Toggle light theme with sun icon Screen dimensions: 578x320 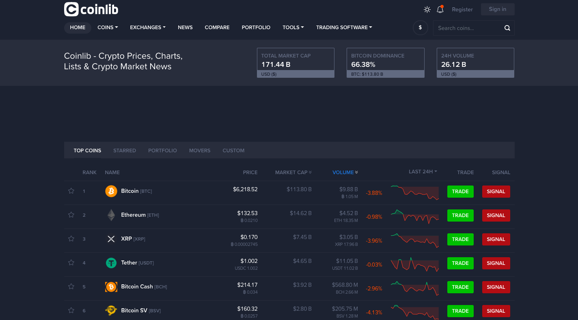(x=427, y=9)
